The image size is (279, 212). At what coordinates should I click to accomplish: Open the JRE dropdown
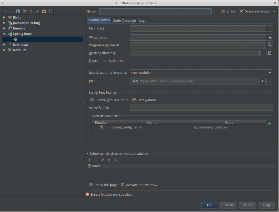tap(262, 81)
